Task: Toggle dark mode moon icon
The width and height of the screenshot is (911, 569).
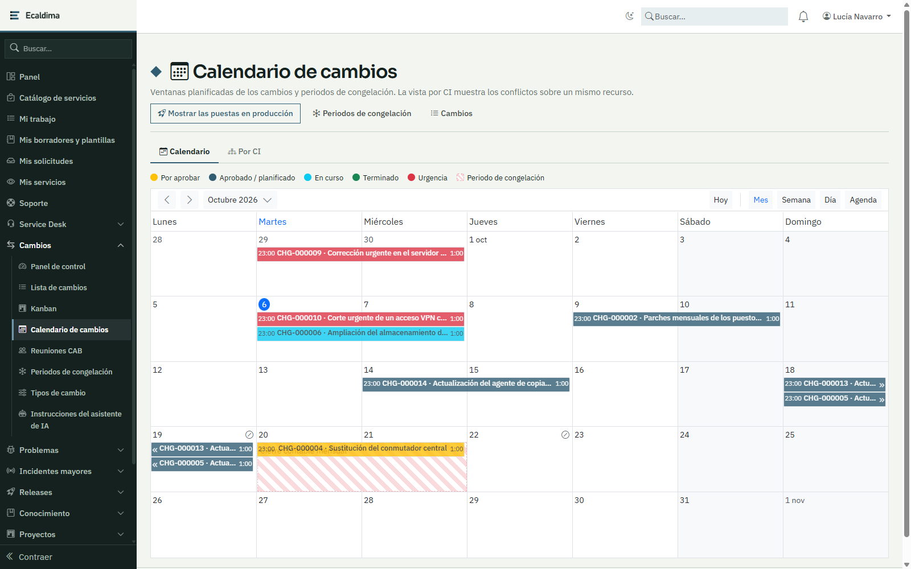Action: pyautogui.click(x=629, y=16)
